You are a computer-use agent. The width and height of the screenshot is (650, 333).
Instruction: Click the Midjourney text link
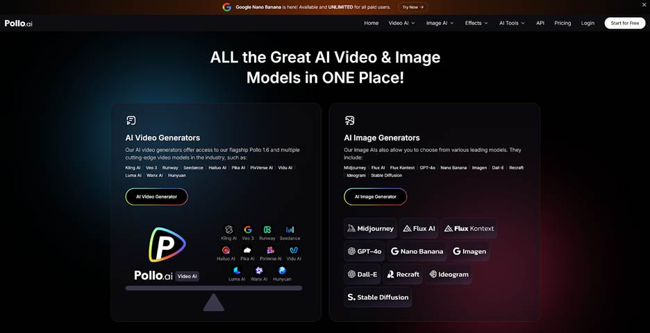click(355, 168)
